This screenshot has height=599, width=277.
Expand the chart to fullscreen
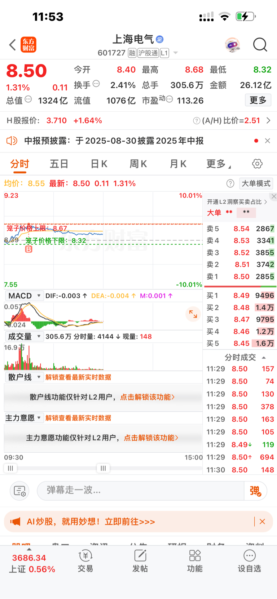[193, 314]
